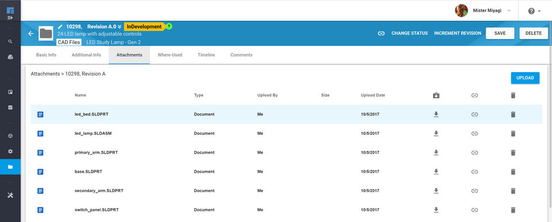Open the board icon in the sidebar
Screen dimensions: 552x222
pyautogui.click(x=10, y=92)
